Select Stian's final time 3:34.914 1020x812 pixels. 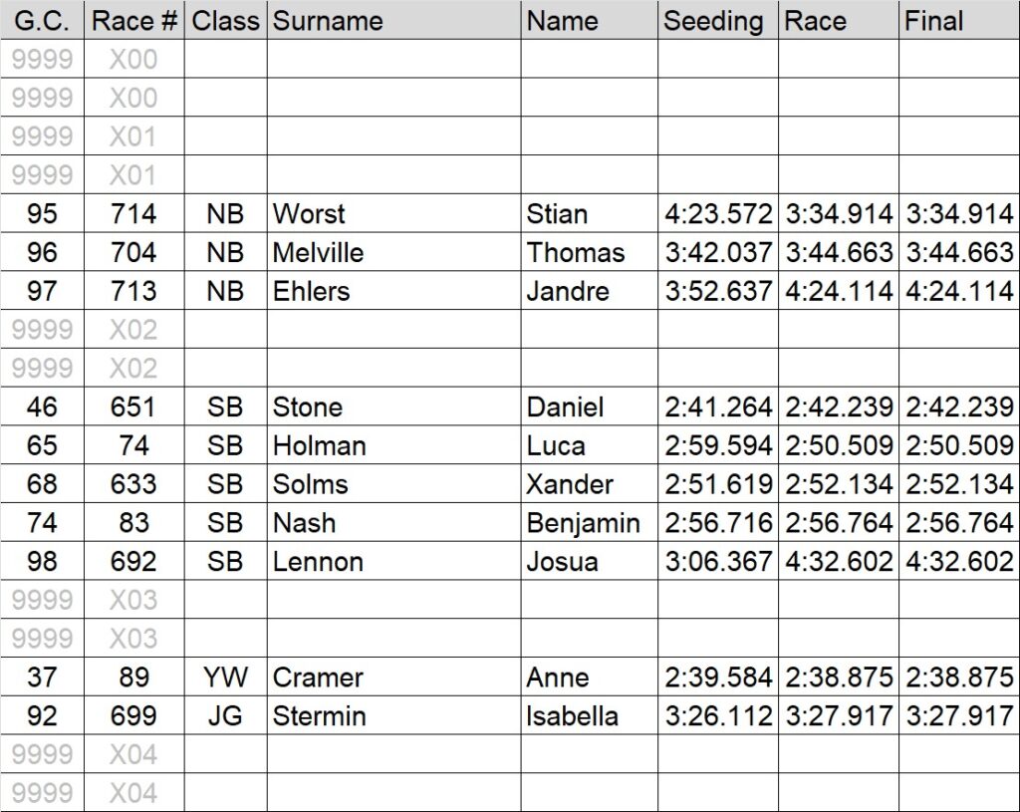(959, 213)
